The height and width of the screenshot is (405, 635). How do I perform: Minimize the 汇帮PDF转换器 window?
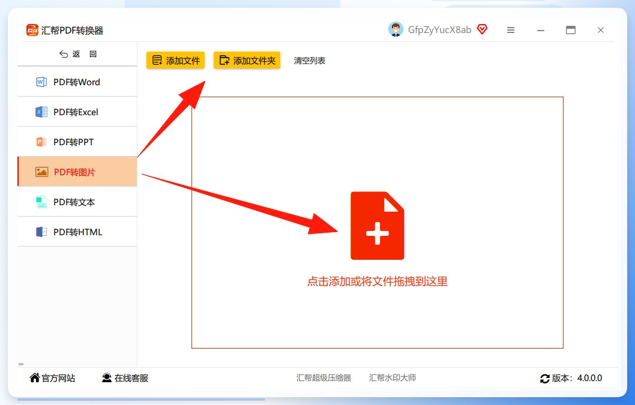(x=541, y=31)
